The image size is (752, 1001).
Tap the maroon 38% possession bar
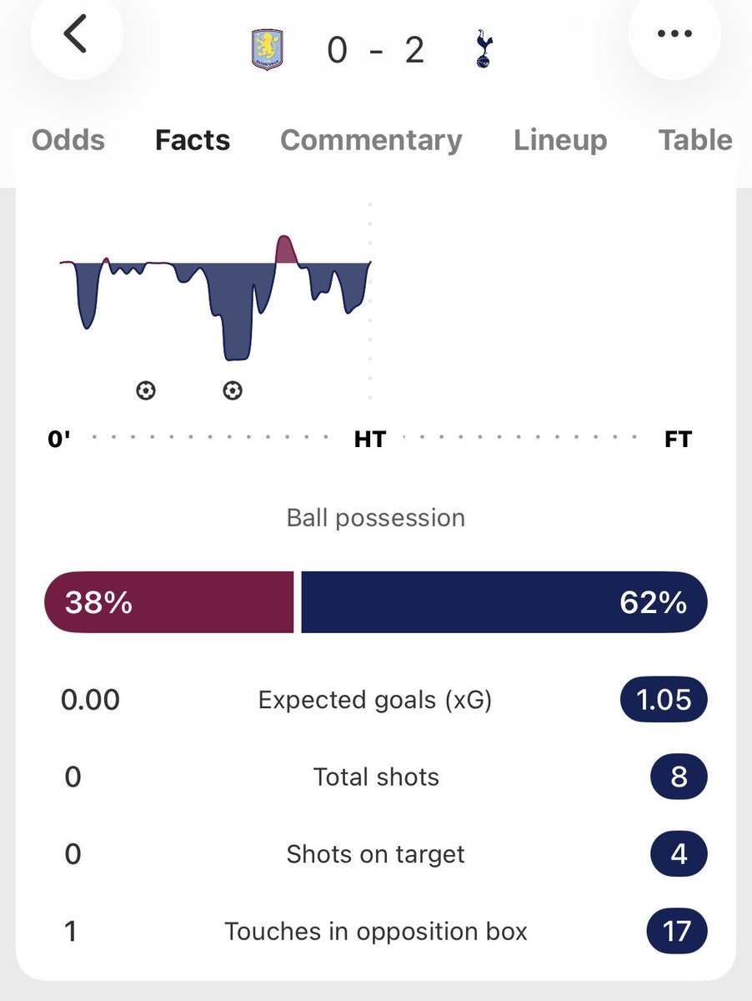tap(169, 602)
